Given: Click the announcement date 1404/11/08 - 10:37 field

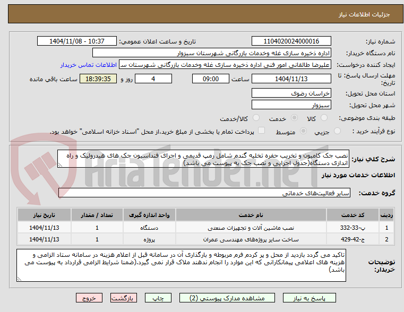Looking at the screenshot, I should click(77, 41).
